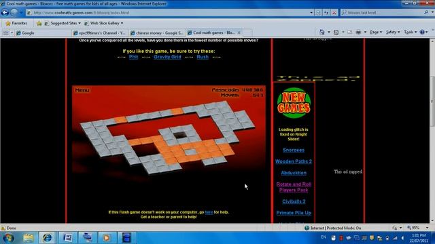435x244 pixels.
Task: Open Windows Explorer from the taskbar
Action: tap(28, 238)
